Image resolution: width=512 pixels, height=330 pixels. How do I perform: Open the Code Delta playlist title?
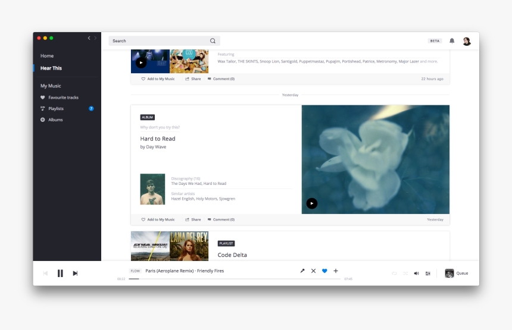[232, 255]
